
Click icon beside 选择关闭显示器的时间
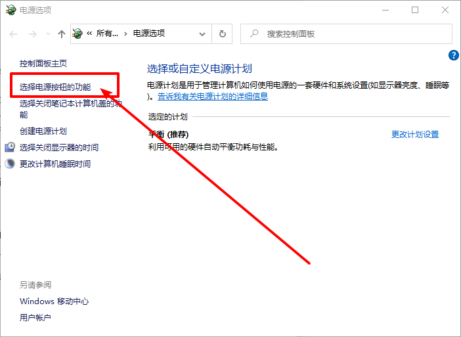[x=10, y=147]
